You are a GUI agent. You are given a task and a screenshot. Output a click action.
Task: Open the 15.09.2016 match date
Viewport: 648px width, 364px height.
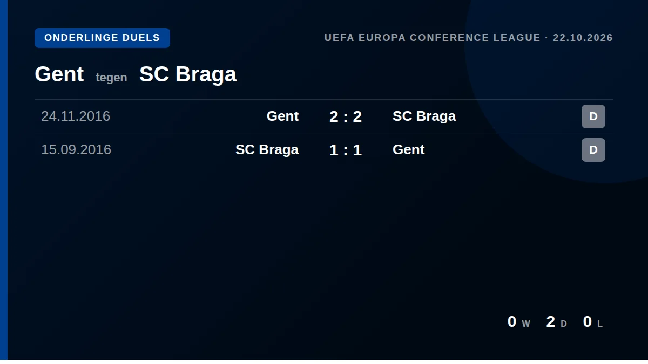(76, 150)
